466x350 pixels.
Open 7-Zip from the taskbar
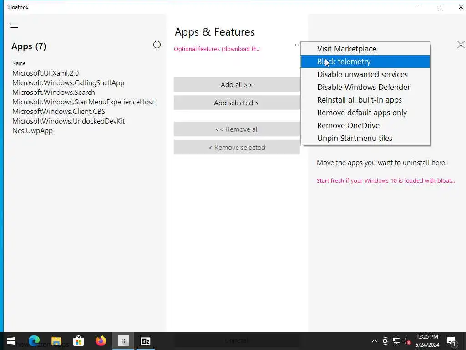(145, 341)
